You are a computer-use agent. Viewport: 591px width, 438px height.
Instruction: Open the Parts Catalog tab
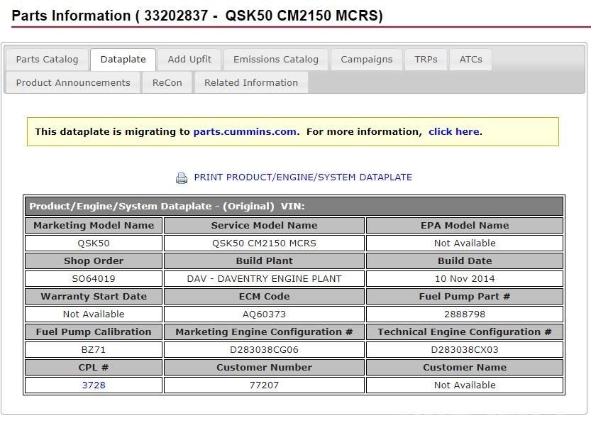47,60
